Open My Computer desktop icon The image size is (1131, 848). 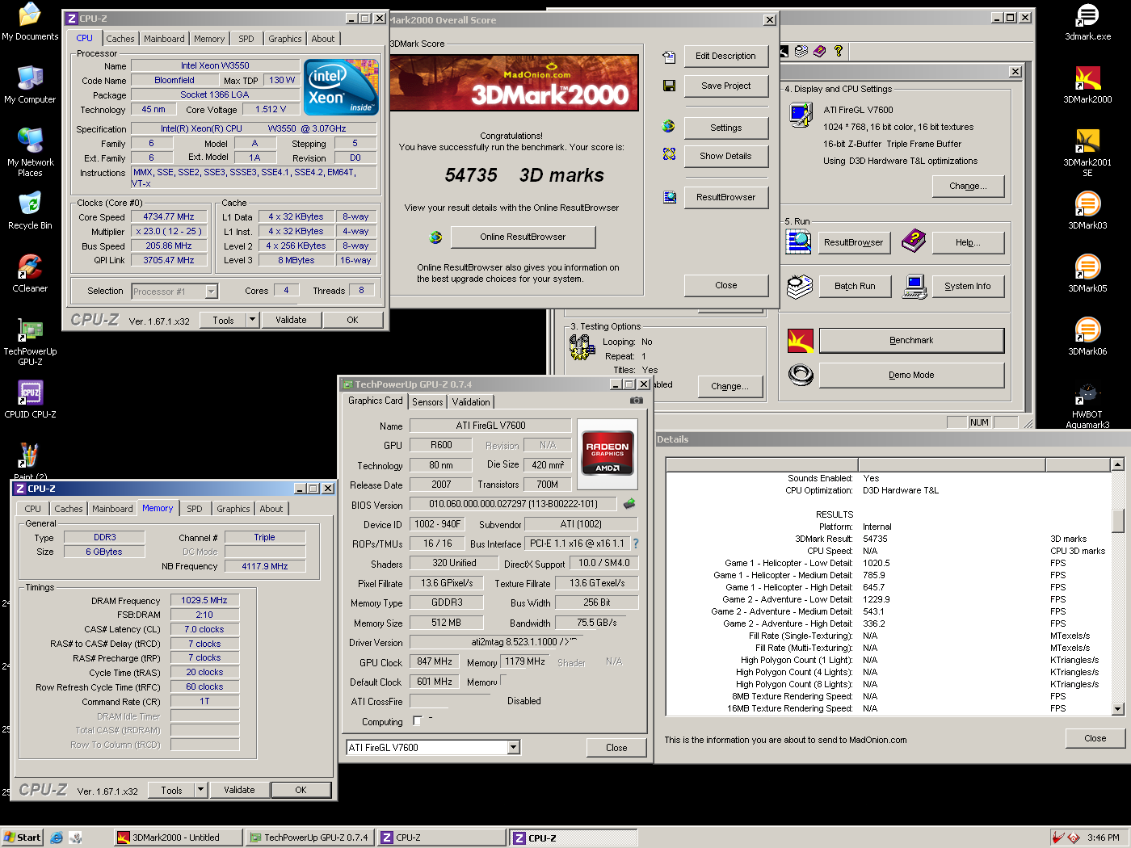30,85
